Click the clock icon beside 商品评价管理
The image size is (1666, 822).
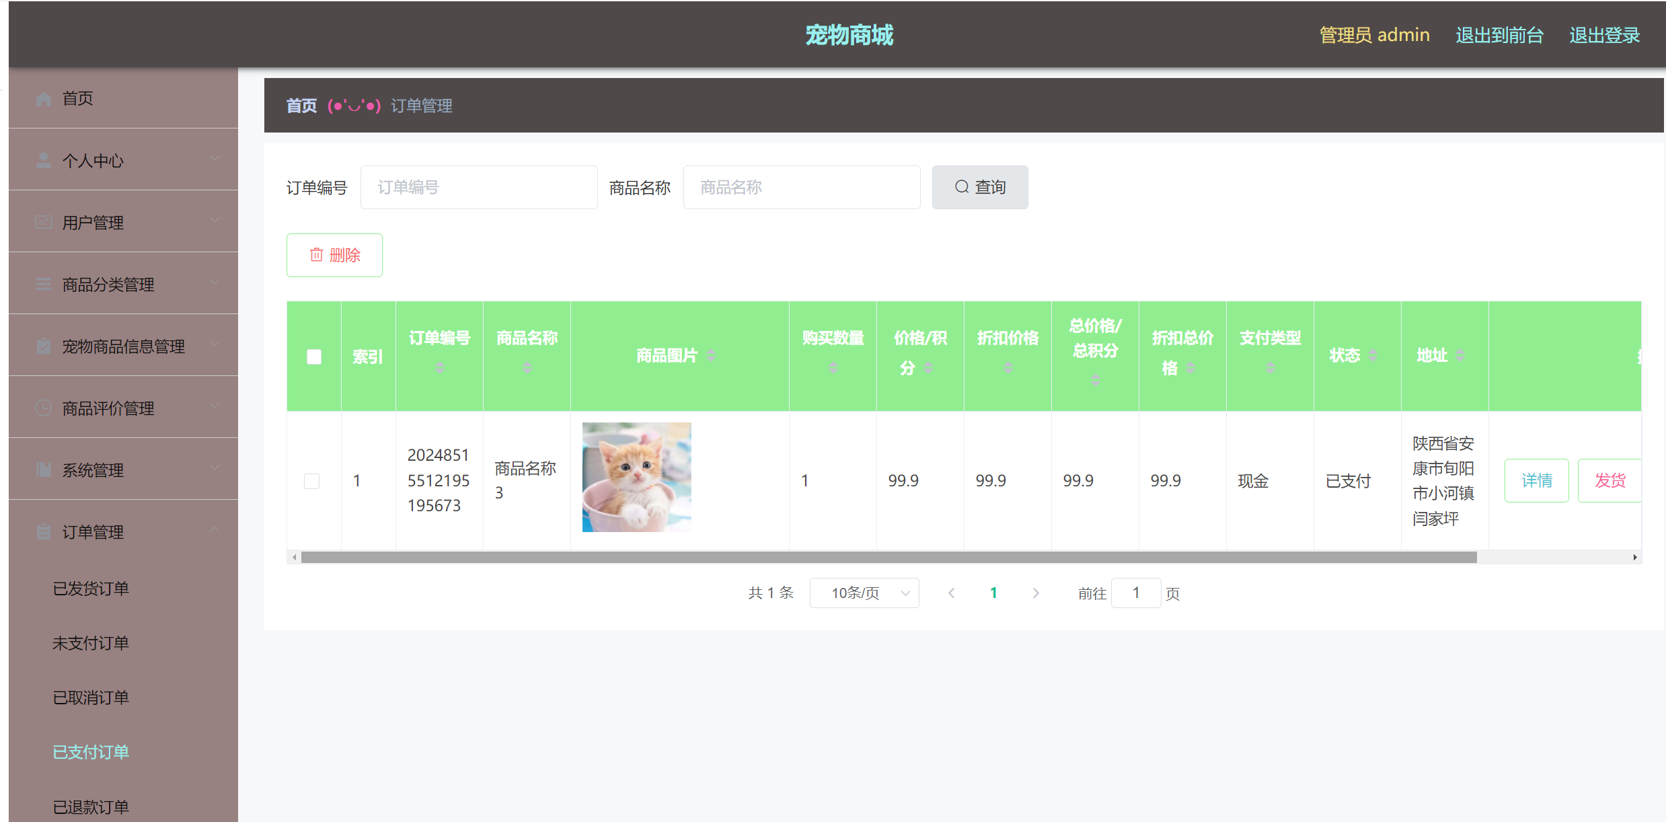(43, 408)
